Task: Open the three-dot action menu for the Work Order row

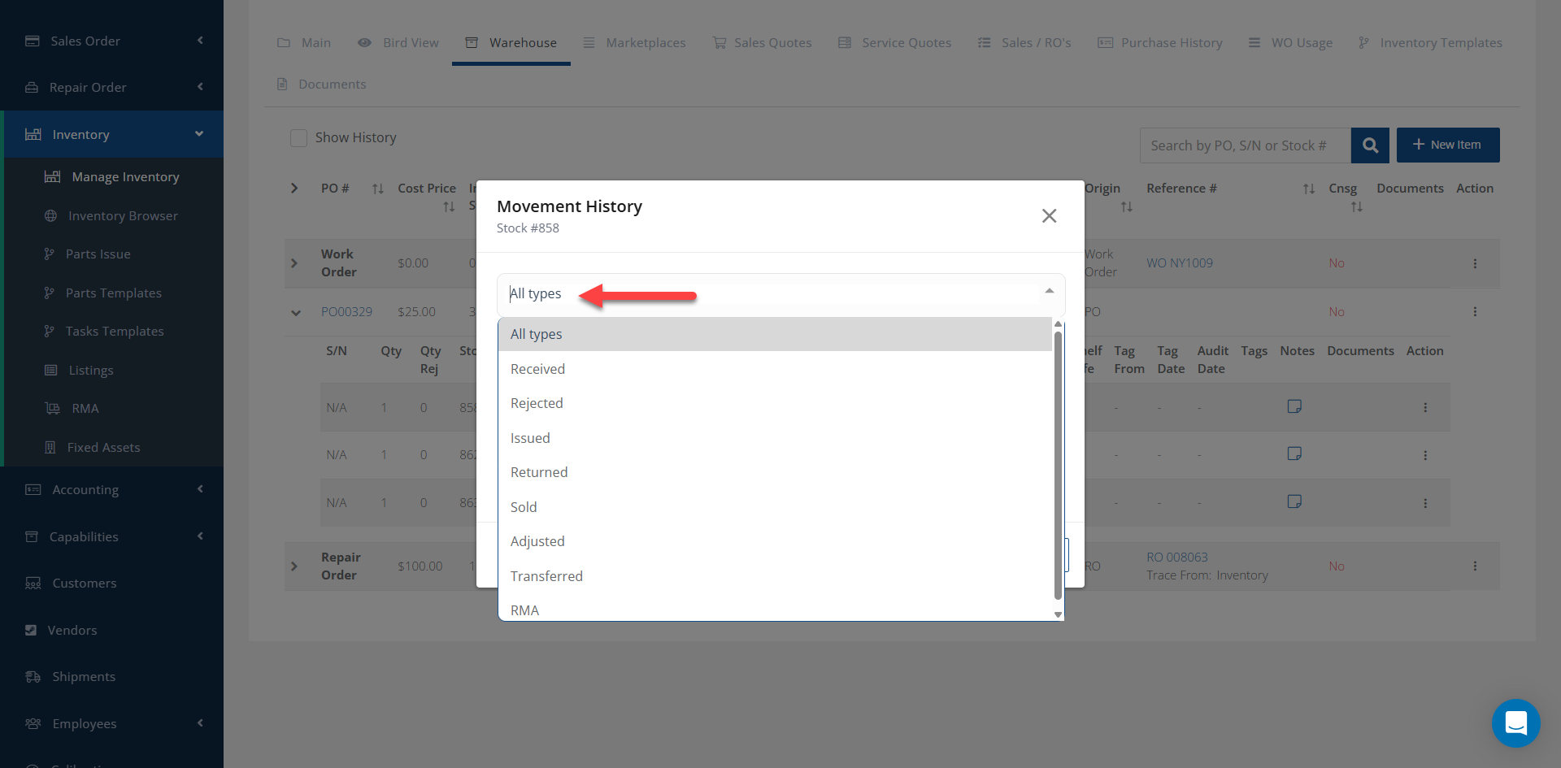Action: 1475,263
